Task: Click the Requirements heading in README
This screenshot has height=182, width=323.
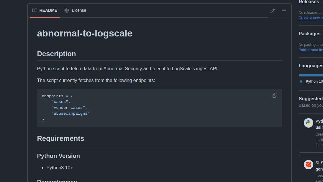Action: [60, 138]
